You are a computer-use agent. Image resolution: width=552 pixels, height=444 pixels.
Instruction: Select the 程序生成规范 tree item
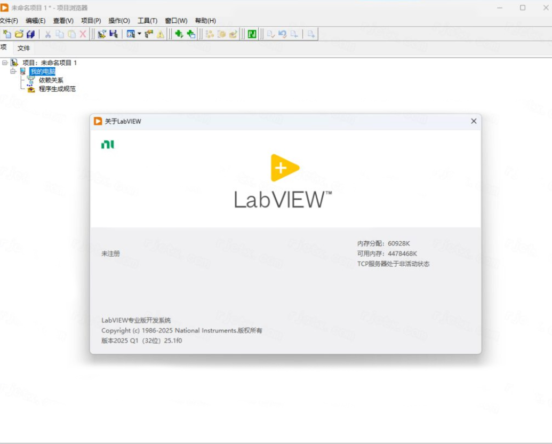tap(57, 89)
